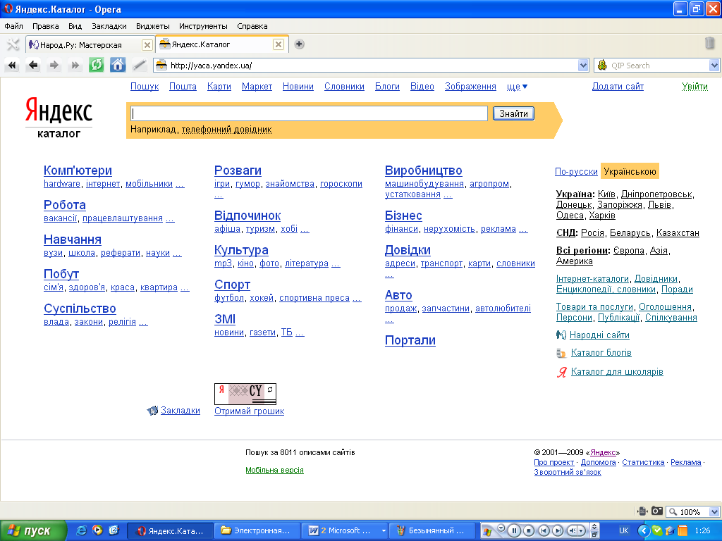Pause playback in taskbar media player
722x541 pixels.
(514, 530)
